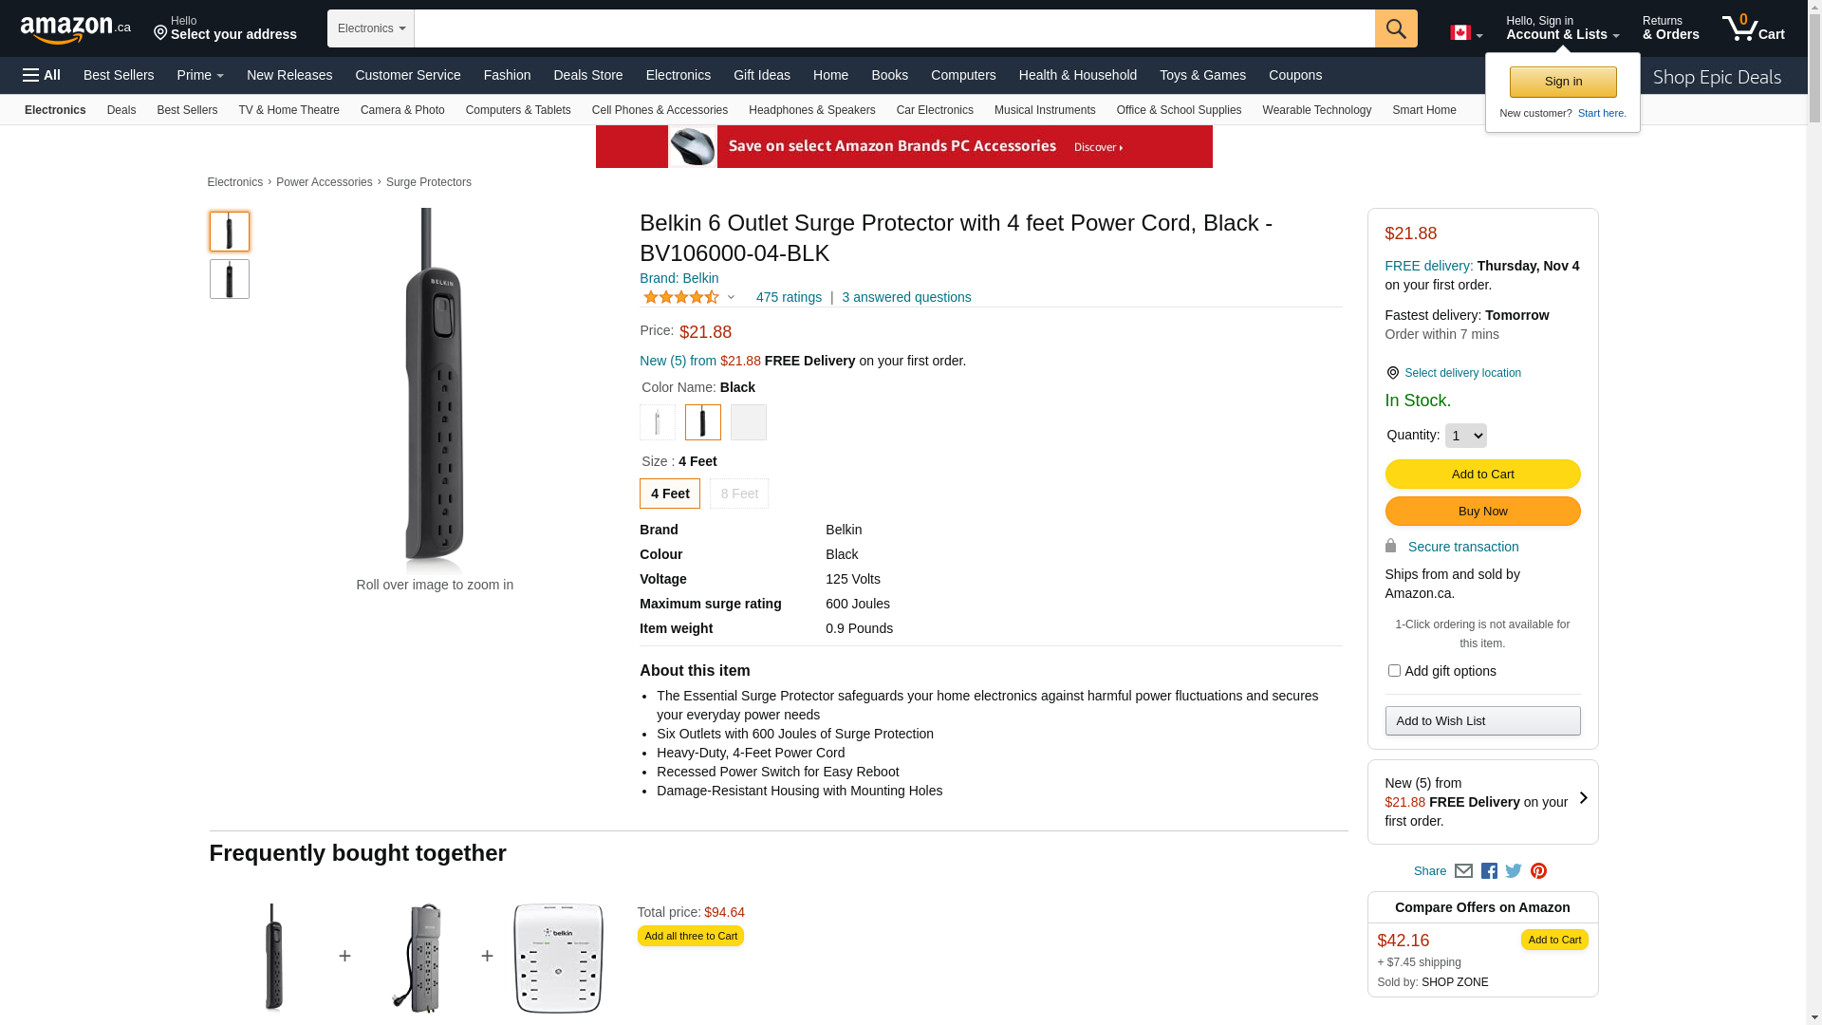This screenshot has width=1822, height=1025.
Task: Click the Amazon.ca logo
Action: click(76, 29)
